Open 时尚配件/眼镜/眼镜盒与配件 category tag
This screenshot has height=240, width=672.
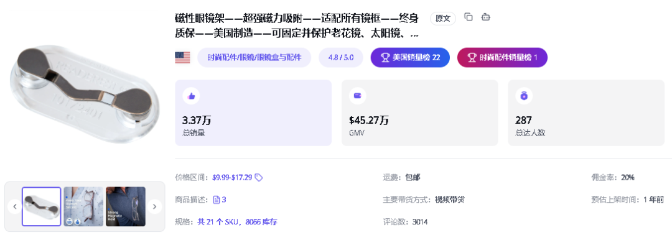[254, 57]
